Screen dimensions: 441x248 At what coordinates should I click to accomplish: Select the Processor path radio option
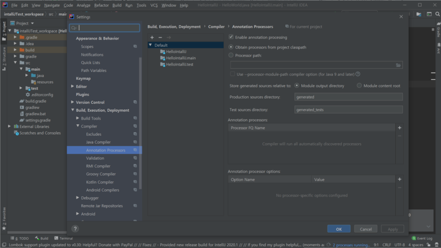click(x=231, y=55)
